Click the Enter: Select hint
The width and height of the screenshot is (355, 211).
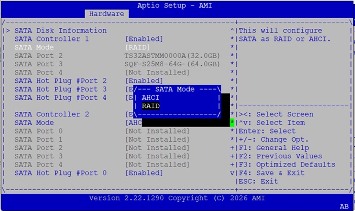click(267, 131)
